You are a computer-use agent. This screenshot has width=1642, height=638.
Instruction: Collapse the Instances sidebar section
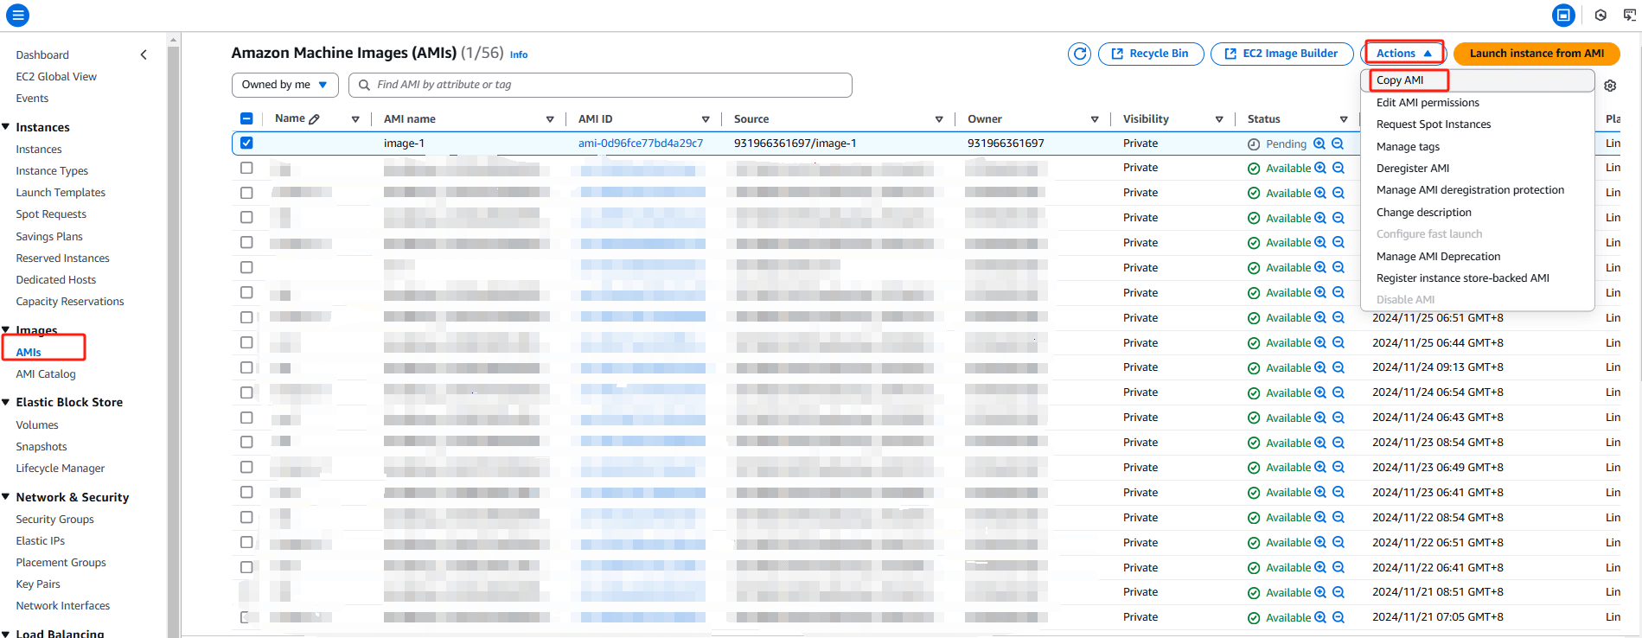tap(6, 127)
